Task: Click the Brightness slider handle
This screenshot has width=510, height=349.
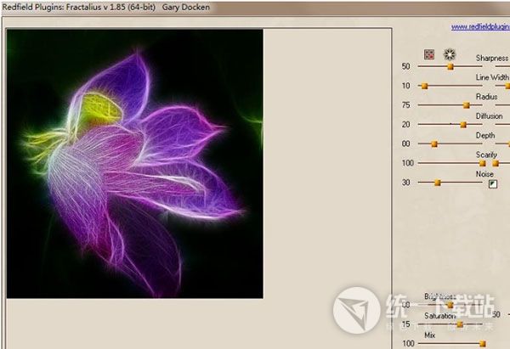Action: point(450,304)
